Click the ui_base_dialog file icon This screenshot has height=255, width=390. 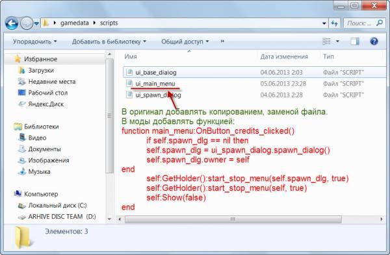pos(129,72)
